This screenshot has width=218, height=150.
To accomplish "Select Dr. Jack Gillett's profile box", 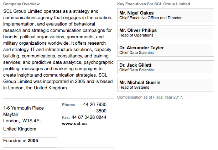I will (x=165, y=67).
